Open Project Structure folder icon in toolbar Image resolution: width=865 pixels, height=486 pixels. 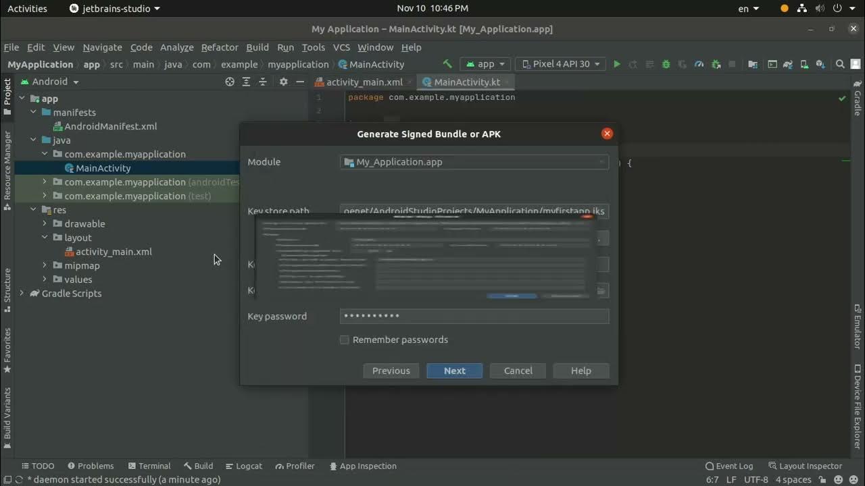(x=753, y=64)
